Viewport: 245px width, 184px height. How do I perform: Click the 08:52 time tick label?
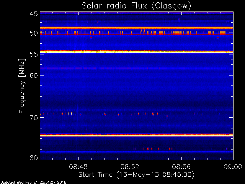[130, 167]
